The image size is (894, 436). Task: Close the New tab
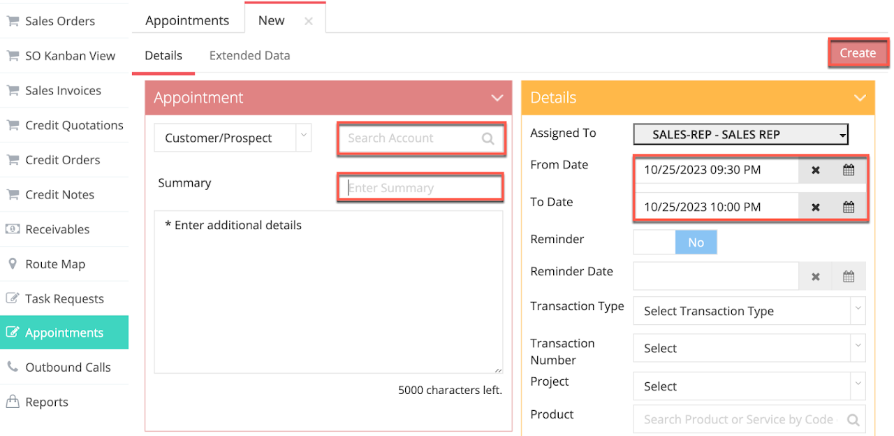pyautogui.click(x=309, y=21)
